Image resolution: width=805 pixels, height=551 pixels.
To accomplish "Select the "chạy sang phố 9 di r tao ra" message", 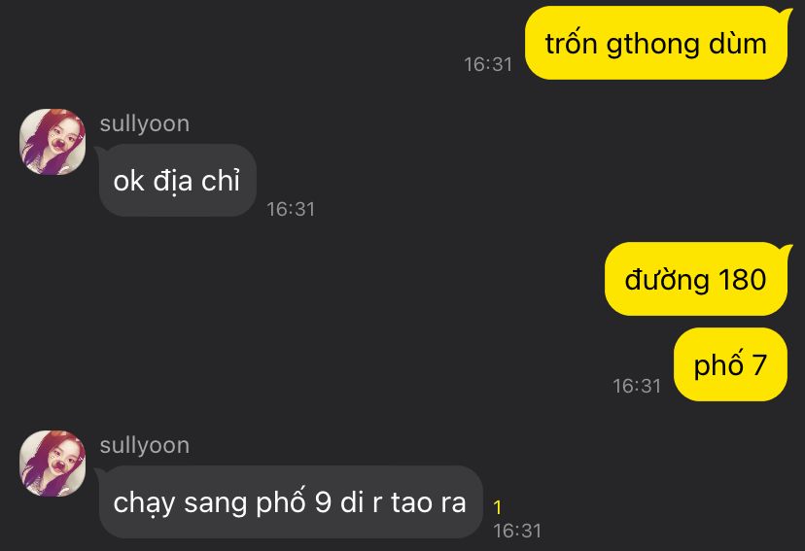I will (x=291, y=501).
